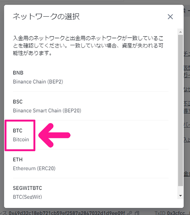The width and height of the screenshot is (190, 215).
Task: Click the ネットワークの選択 dialog title
Action: pos(46,17)
